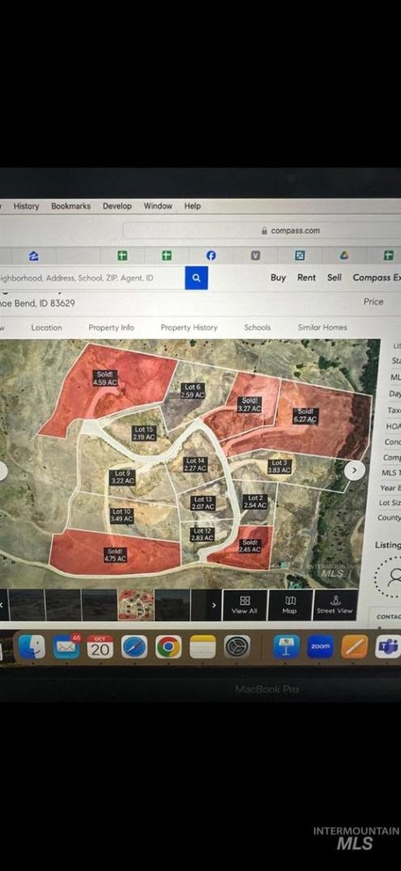Click the blue search magnifier button
The height and width of the screenshot is (871, 401).
[x=196, y=277]
